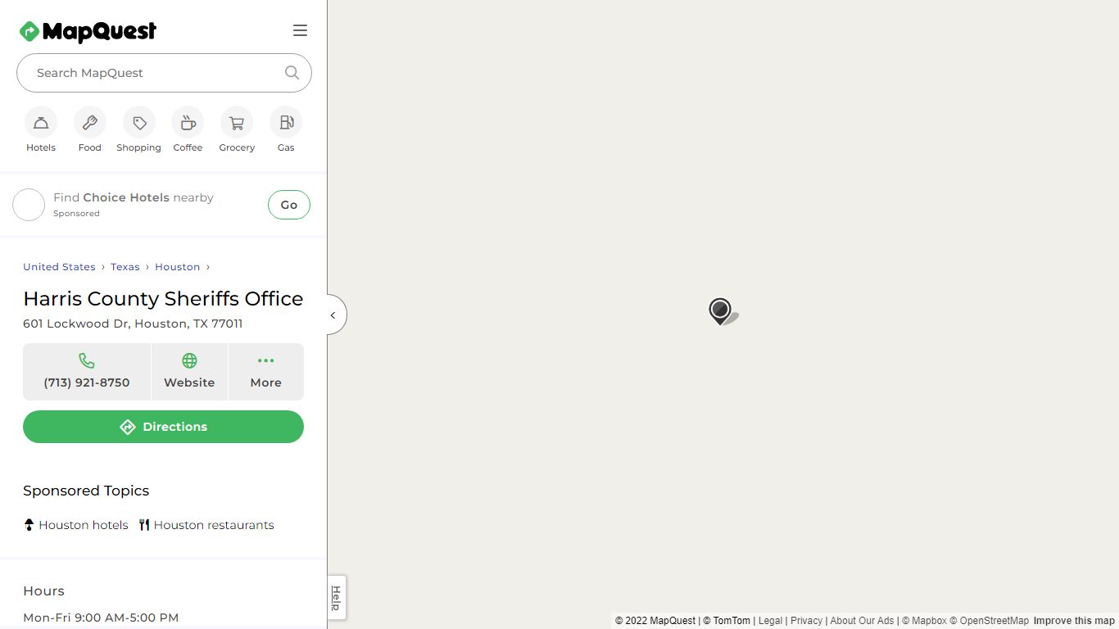Open Texas breadcrumb link
1119x629 pixels.
(x=125, y=267)
